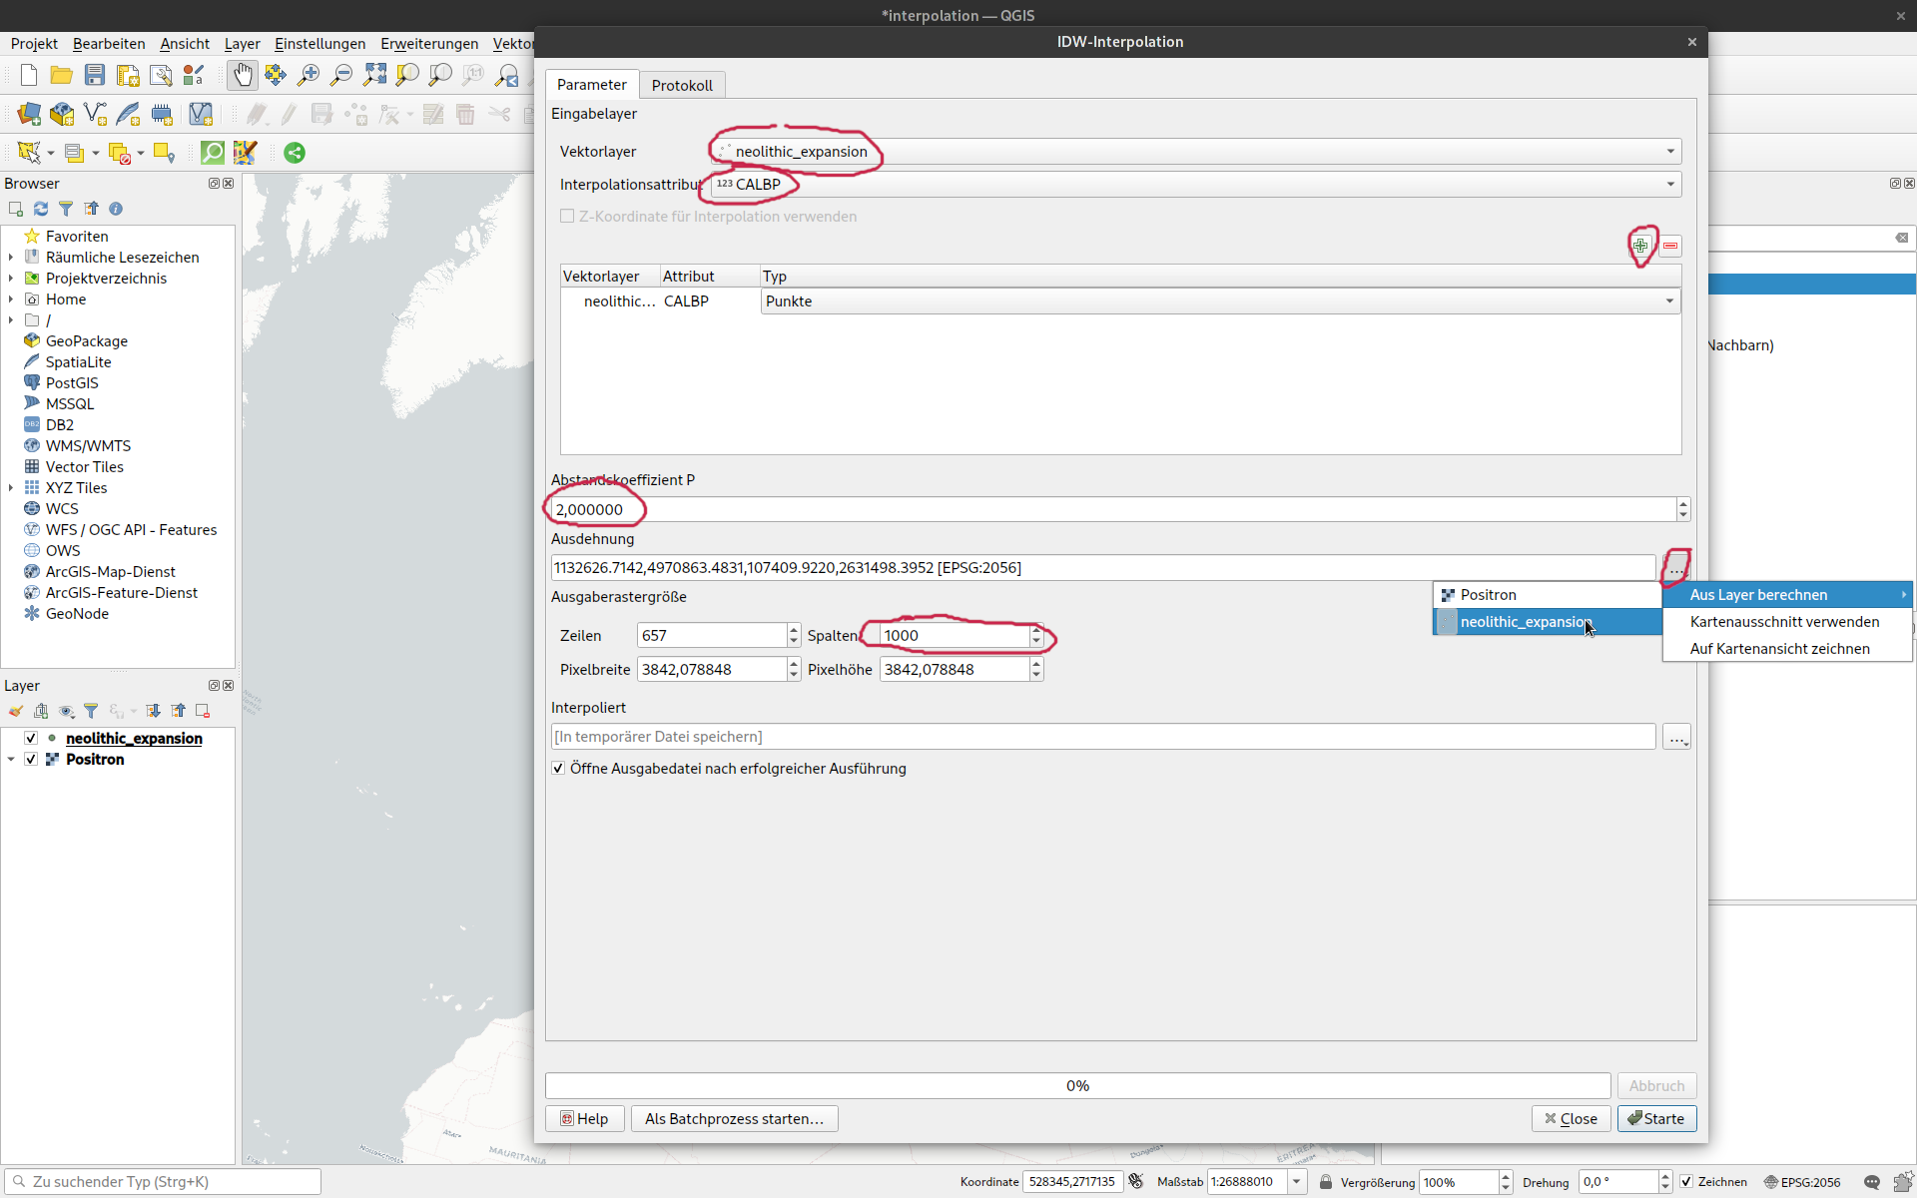This screenshot has height=1198, width=1917.
Task: Click red minus to remove interpolation layer
Action: [1670, 246]
